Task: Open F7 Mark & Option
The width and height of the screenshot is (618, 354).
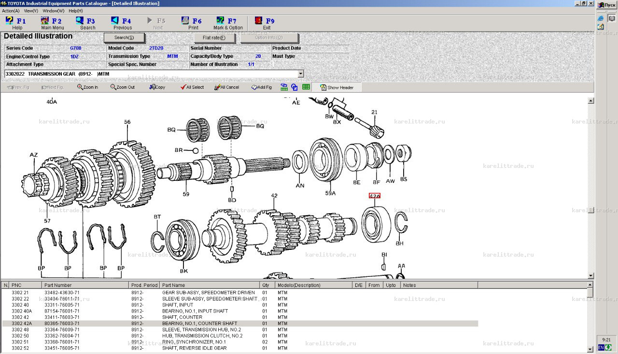Action: [x=228, y=23]
